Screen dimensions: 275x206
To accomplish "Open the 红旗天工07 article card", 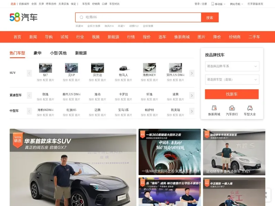I will (234, 192).
